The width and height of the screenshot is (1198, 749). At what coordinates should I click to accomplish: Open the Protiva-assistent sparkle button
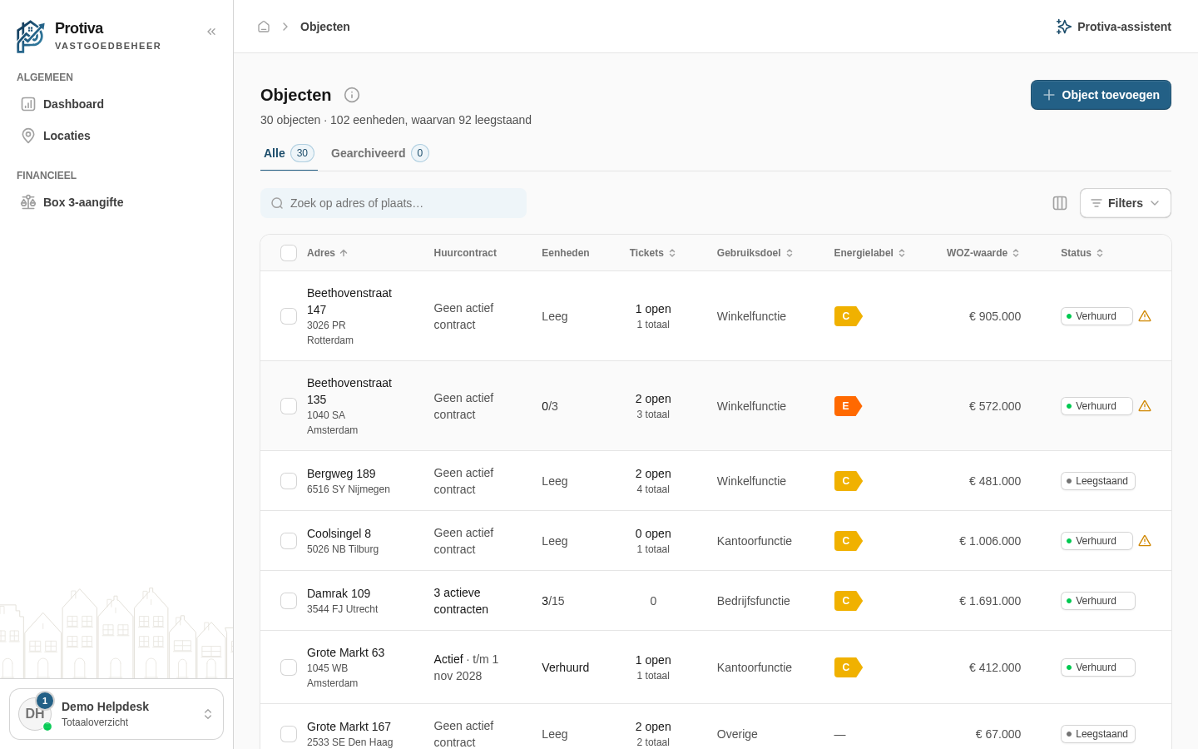tap(1113, 27)
